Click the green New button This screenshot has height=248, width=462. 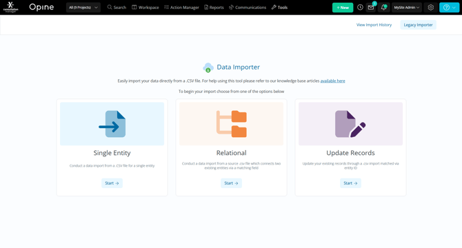tap(343, 8)
